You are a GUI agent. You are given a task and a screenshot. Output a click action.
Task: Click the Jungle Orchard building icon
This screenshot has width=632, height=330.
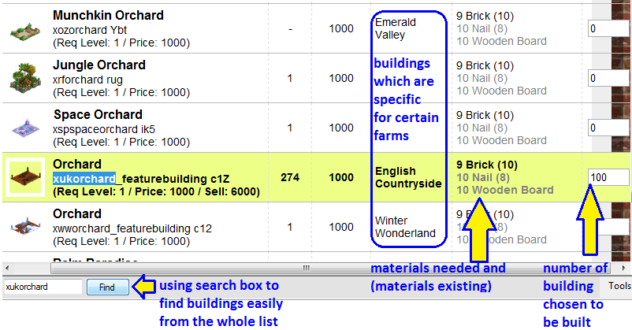pyautogui.click(x=25, y=77)
